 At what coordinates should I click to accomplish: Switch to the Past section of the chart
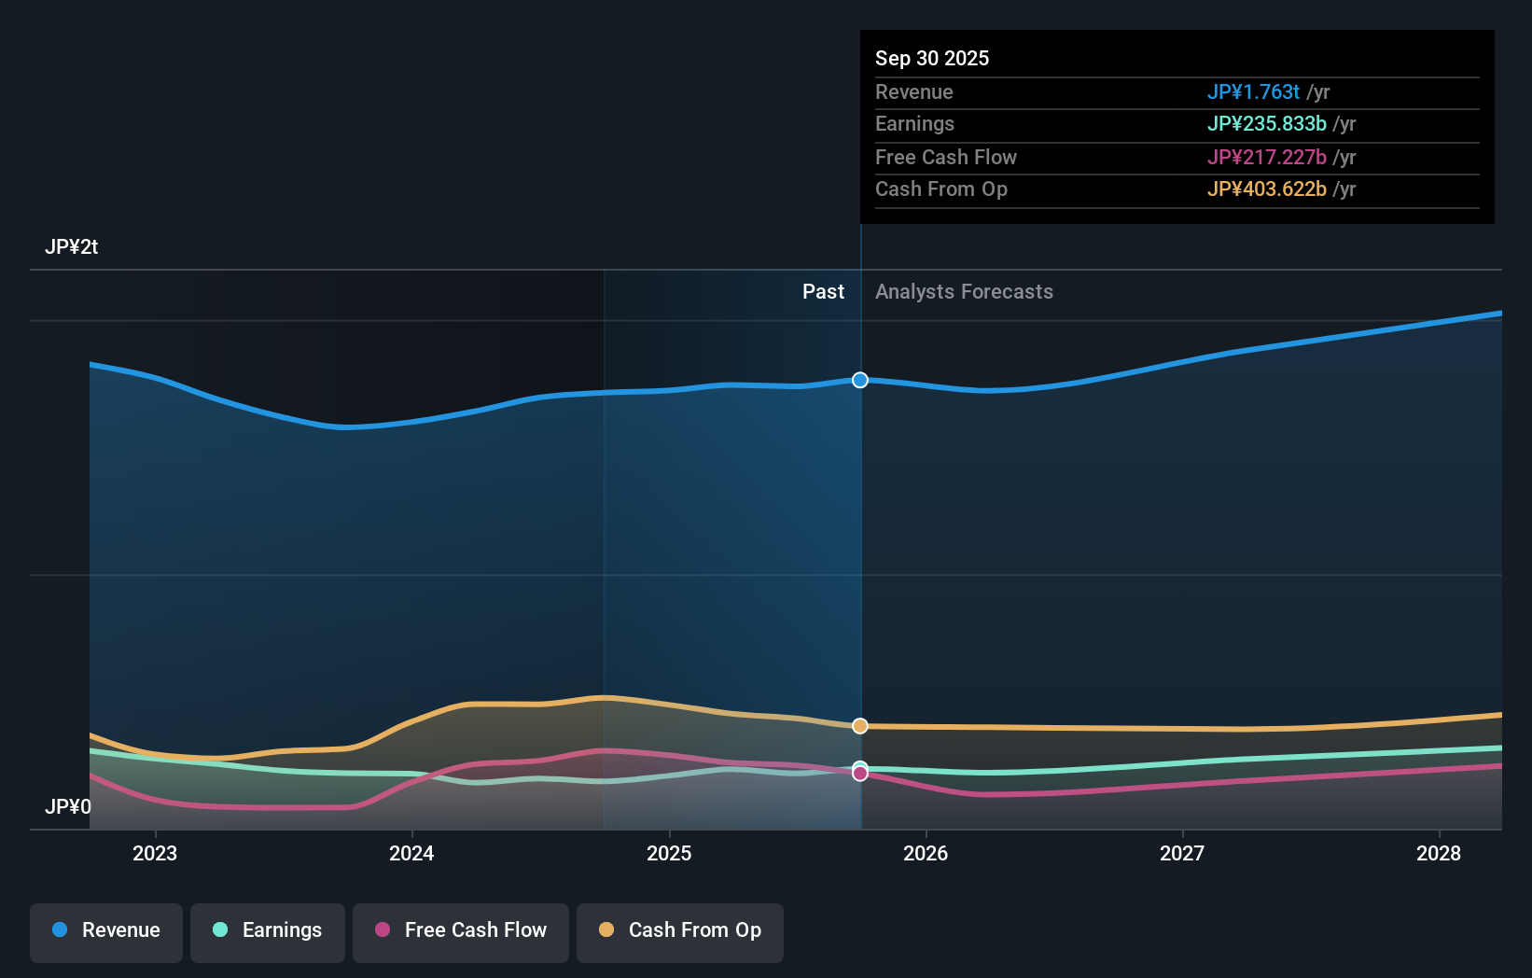point(823,291)
